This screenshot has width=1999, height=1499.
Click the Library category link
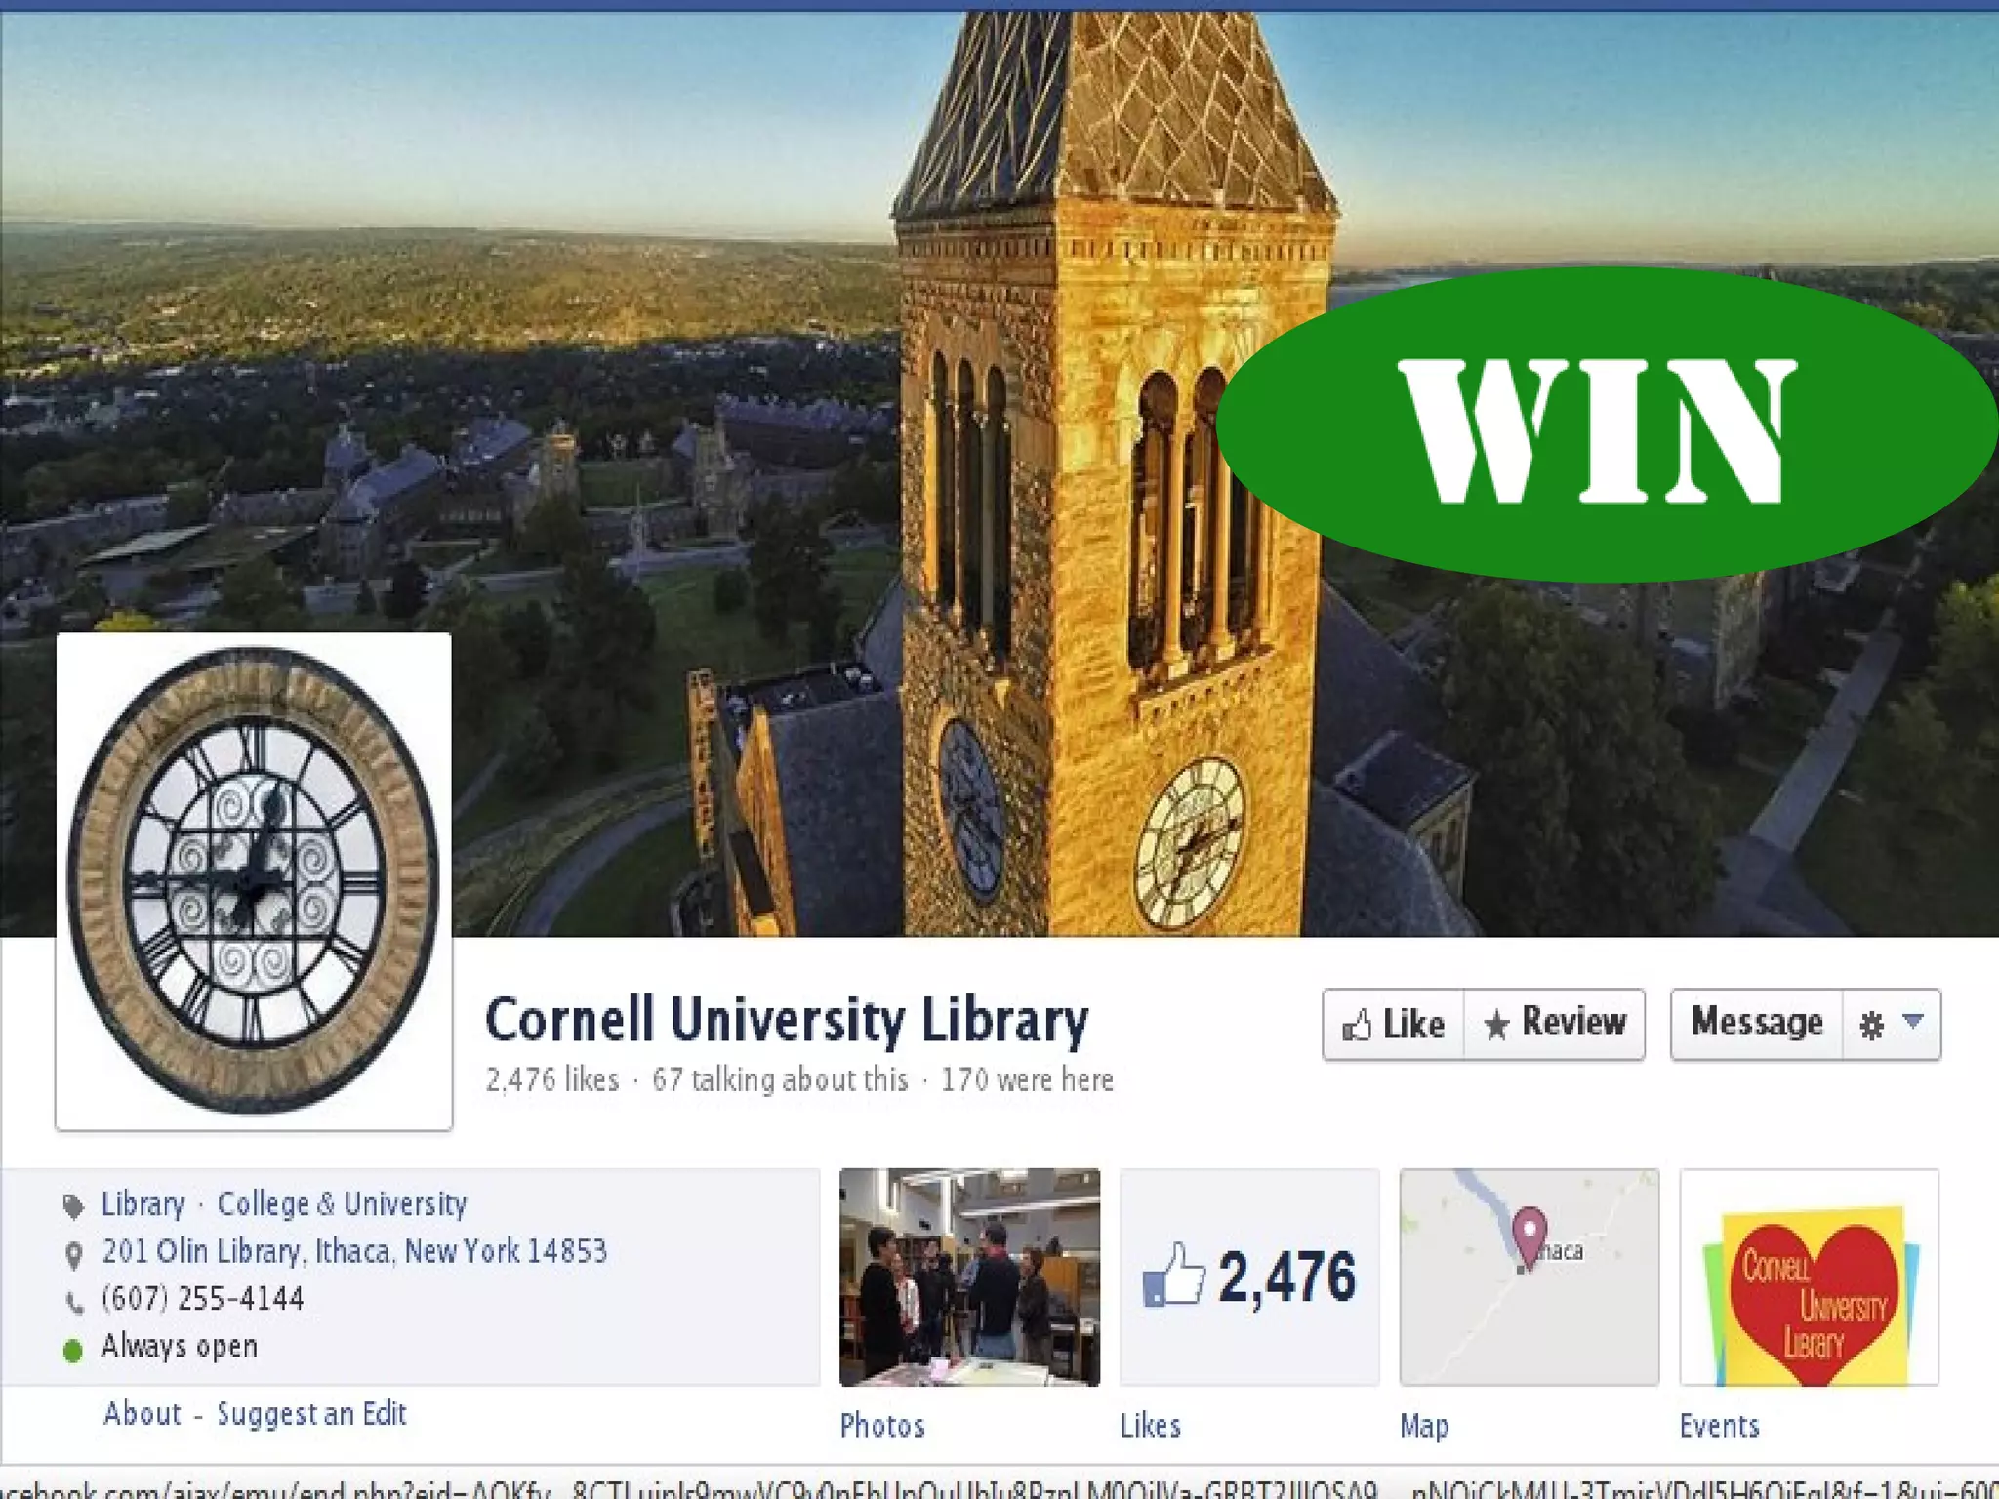pyautogui.click(x=143, y=1204)
